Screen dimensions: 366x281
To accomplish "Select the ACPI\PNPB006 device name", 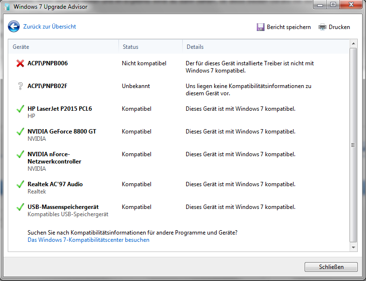I will [x=47, y=63].
